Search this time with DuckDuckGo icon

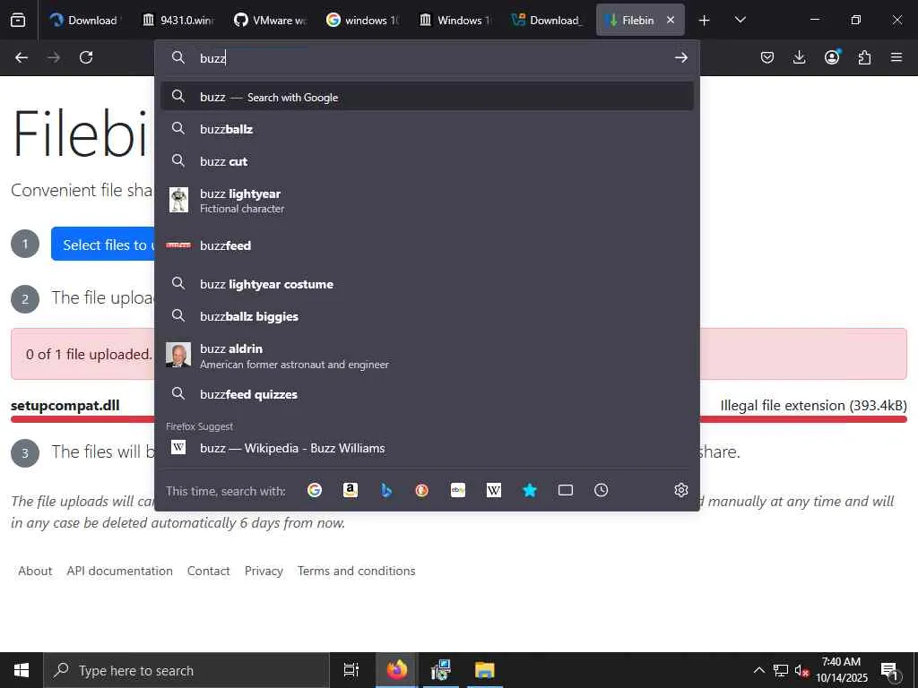click(x=421, y=490)
